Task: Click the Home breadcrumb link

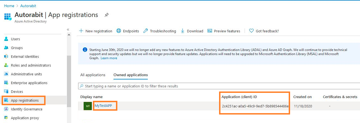Action: [x=9, y=6]
